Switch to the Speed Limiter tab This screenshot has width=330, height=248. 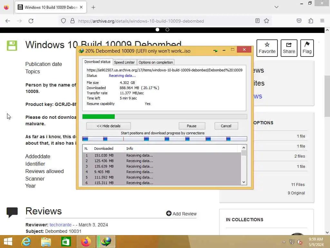click(124, 62)
